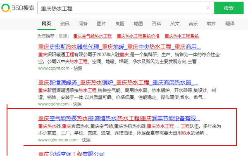248x156 pixels.
Task: Switch to the 资讯 tab
Action: (65, 24)
